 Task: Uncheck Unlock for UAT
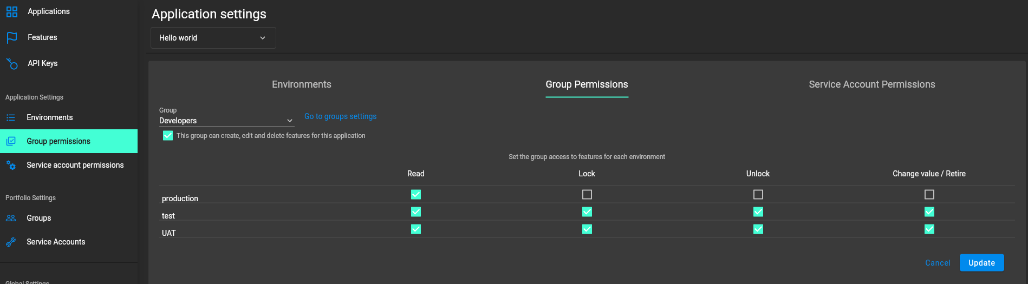pyautogui.click(x=758, y=229)
